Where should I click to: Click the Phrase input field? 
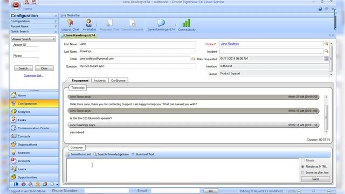click(x=25, y=60)
